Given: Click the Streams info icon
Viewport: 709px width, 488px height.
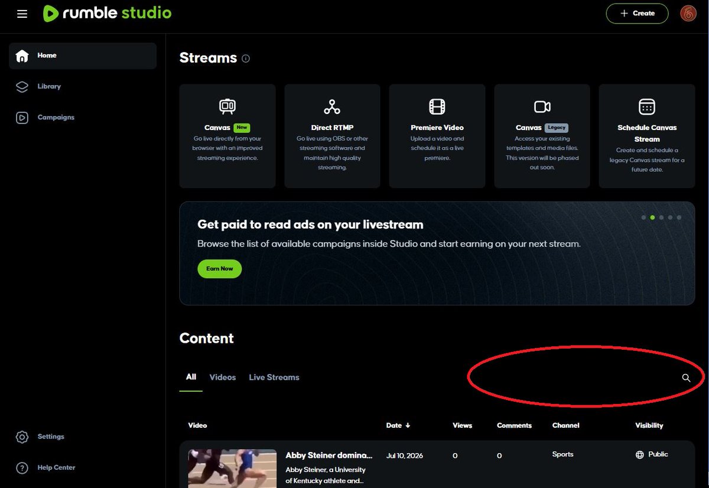Looking at the screenshot, I should [246, 58].
